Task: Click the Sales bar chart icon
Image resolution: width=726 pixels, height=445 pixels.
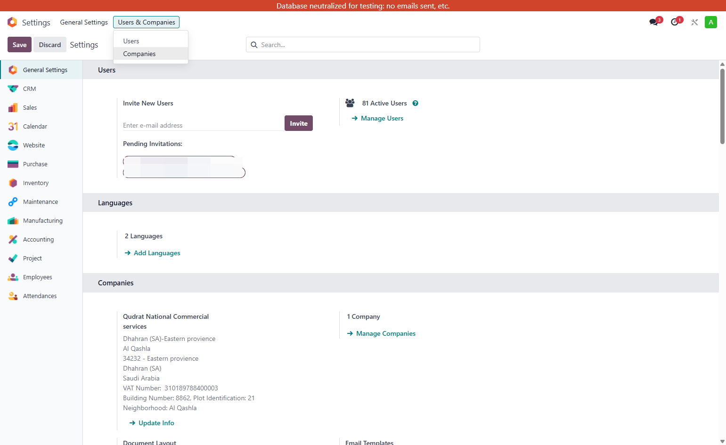Action: (x=13, y=107)
